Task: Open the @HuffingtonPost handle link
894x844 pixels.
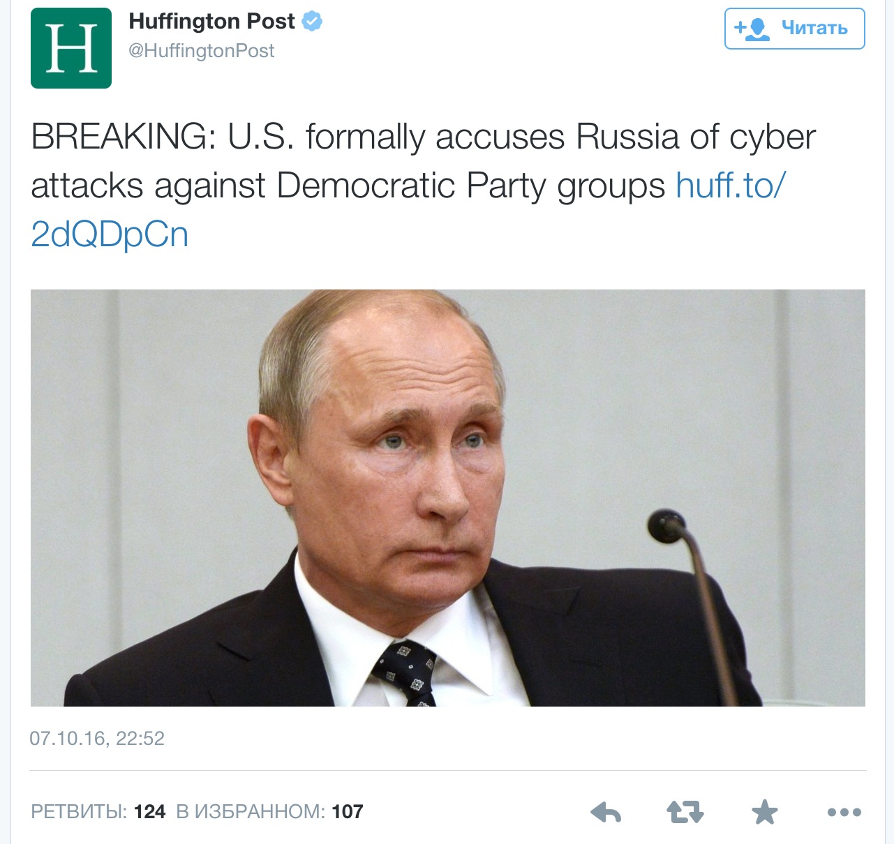Action: [202, 51]
